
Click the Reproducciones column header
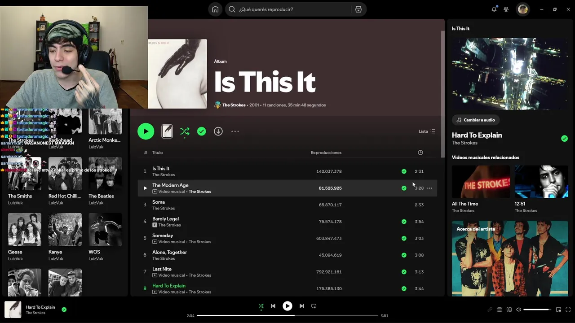[x=326, y=153]
